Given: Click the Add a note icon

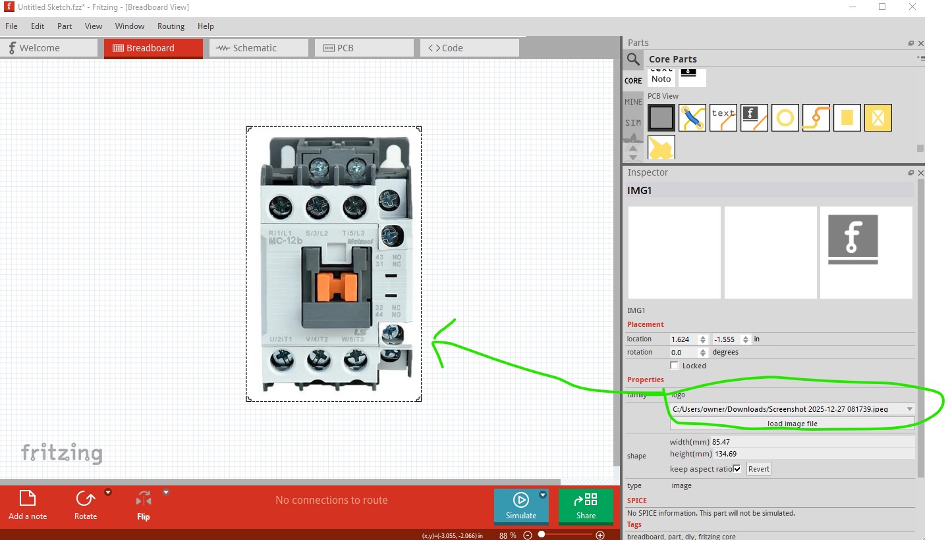Looking at the screenshot, I should (28, 499).
